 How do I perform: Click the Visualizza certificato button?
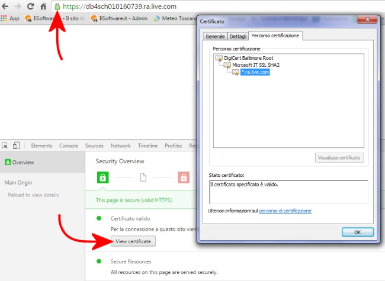click(339, 157)
